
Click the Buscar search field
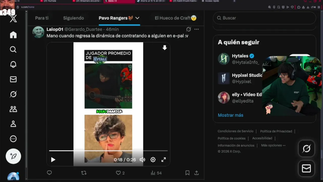tap(264, 18)
